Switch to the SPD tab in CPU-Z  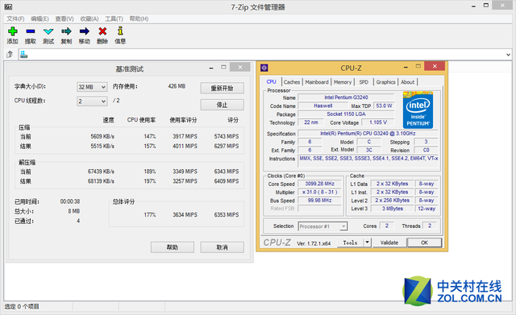[x=364, y=82]
